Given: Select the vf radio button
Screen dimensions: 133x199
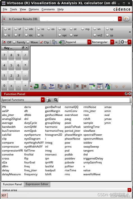Looking at the screenshot, I should click(16, 29).
